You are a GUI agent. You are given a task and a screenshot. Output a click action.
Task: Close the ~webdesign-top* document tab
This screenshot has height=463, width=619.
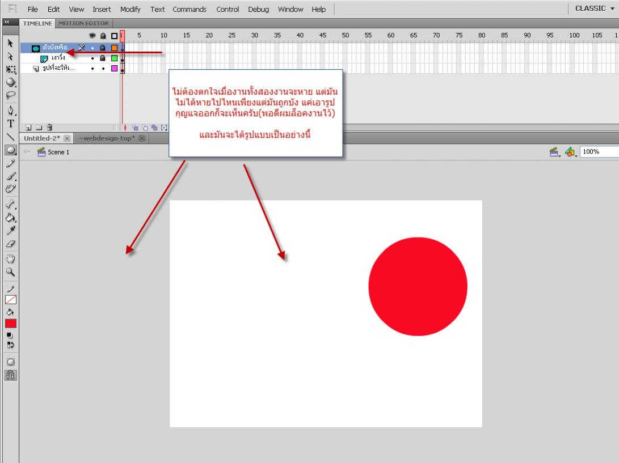pyautogui.click(x=142, y=138)
